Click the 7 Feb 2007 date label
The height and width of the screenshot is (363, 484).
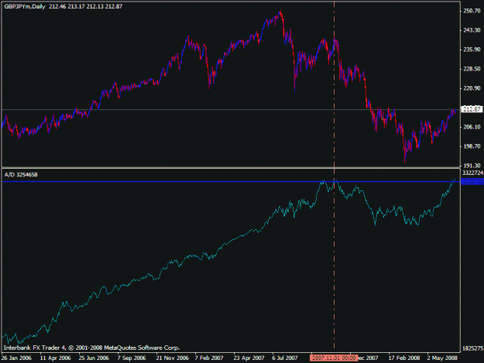[x=209, y=358]
